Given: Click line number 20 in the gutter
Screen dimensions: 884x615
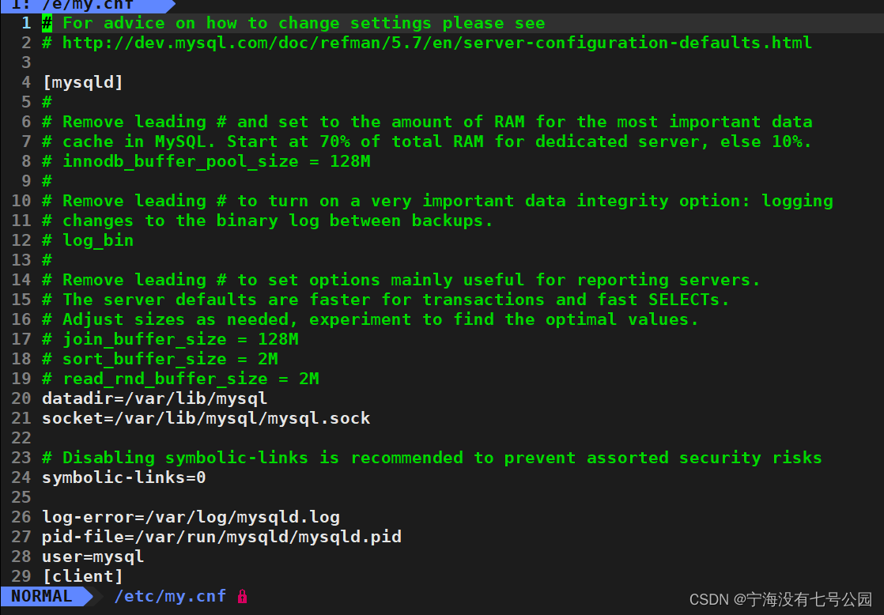Looking at the screenshot, I should point(21,398).
